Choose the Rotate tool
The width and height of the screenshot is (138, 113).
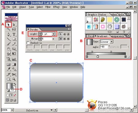[8, 49]
